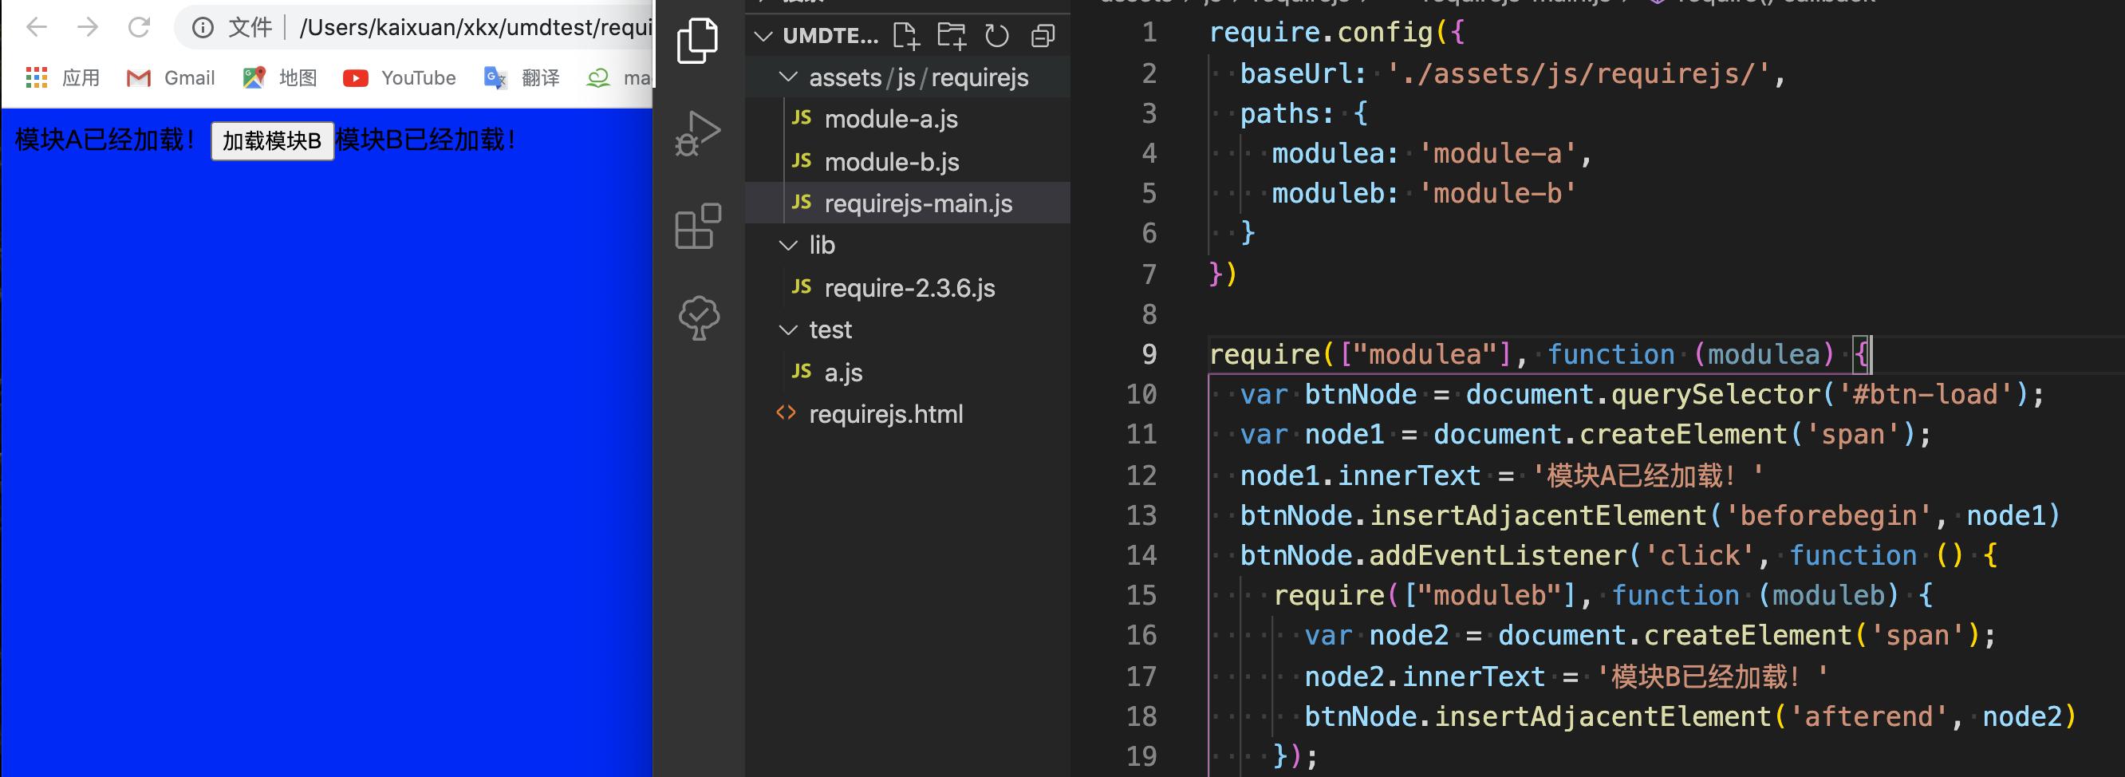Open the Extensions view
Screen dimensions: 2125x777
click(x=698, y=225)
